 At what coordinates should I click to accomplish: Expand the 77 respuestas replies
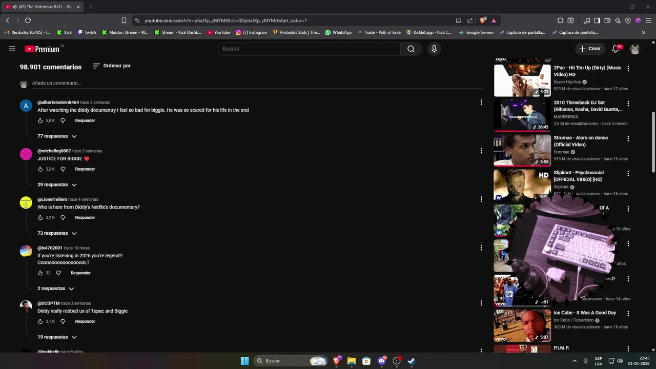(x=57, y=136)
